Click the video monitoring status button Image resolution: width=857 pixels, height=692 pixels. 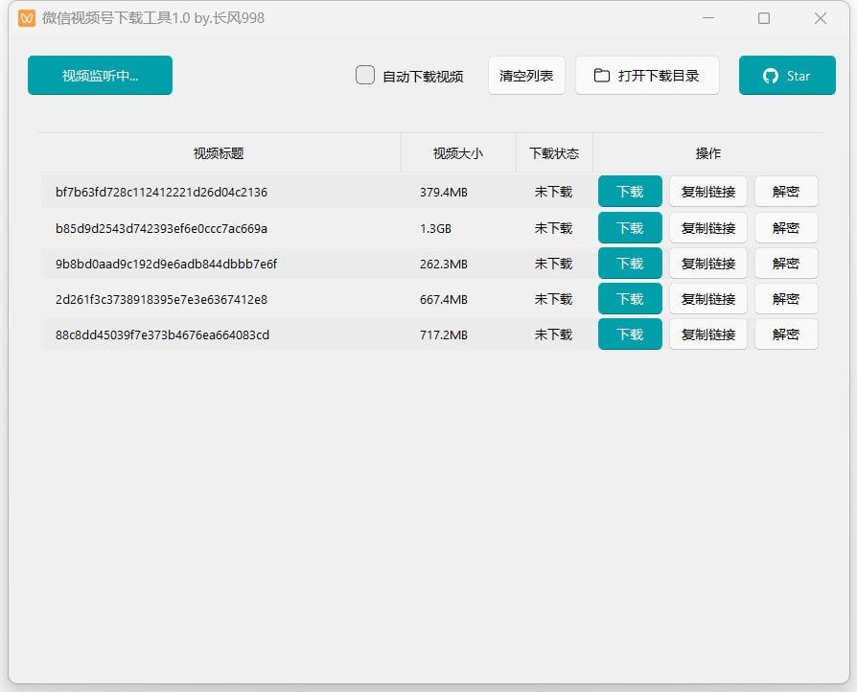pyautogui.click(x=100, y=76)
